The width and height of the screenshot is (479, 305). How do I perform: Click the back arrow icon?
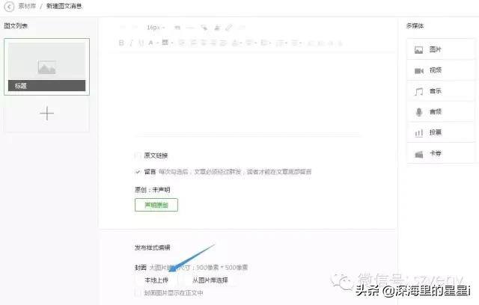[x=10, y=7]
